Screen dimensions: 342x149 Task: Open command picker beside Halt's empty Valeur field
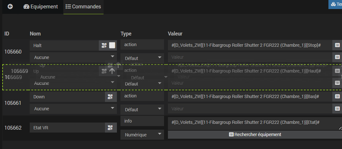tap(337, 57)
